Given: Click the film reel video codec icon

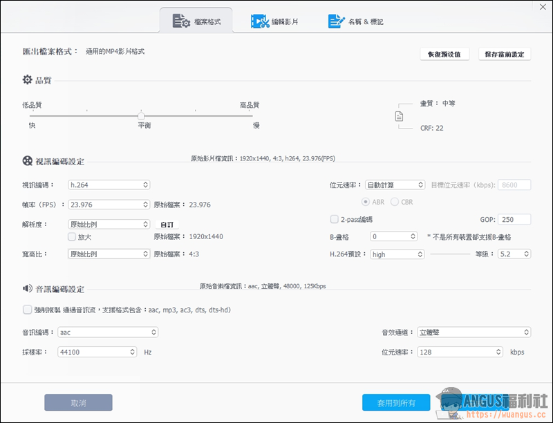Looking at the screenshot, I should click(27, 161).
